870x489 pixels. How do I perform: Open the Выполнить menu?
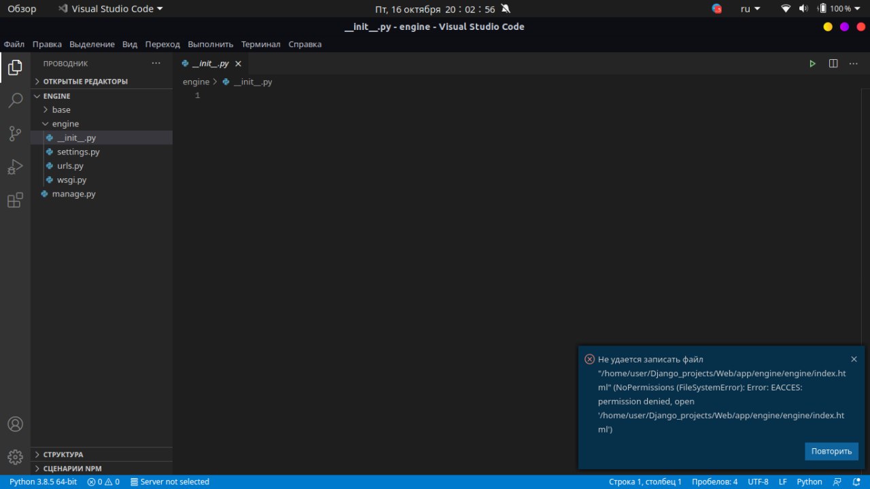pos(211,44)
